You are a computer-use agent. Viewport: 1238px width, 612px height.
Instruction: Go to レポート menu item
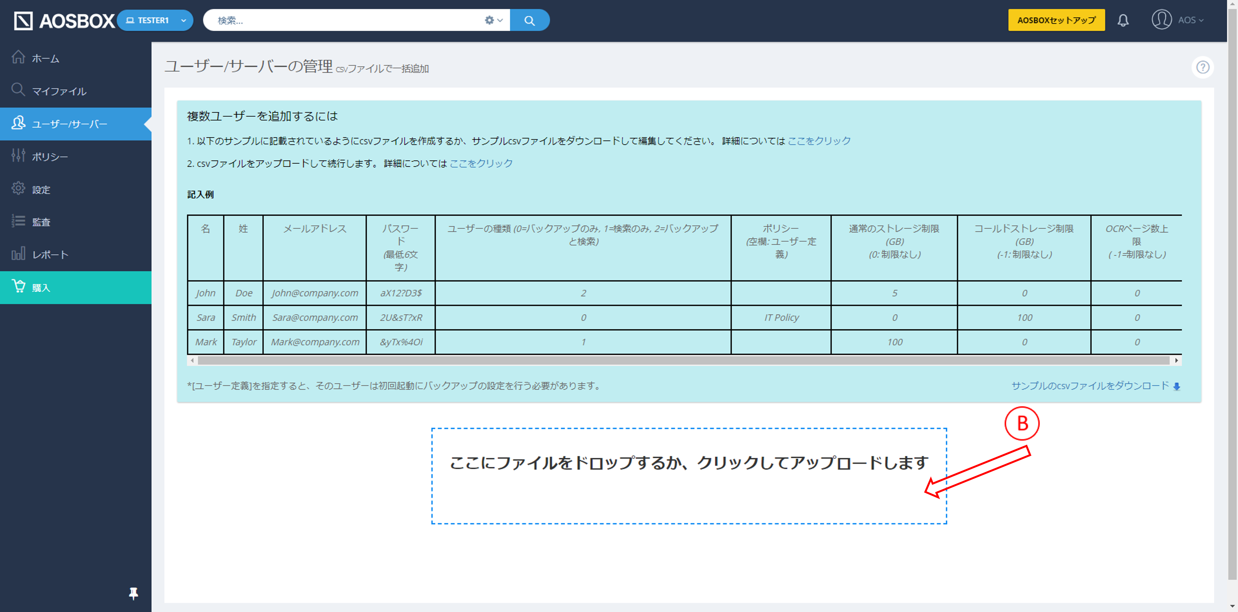click(x=50, y=255)
